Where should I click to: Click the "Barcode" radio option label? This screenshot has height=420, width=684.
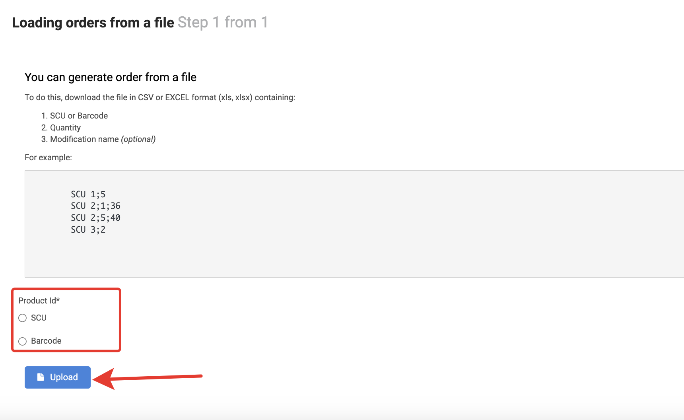tap(46, 341)
